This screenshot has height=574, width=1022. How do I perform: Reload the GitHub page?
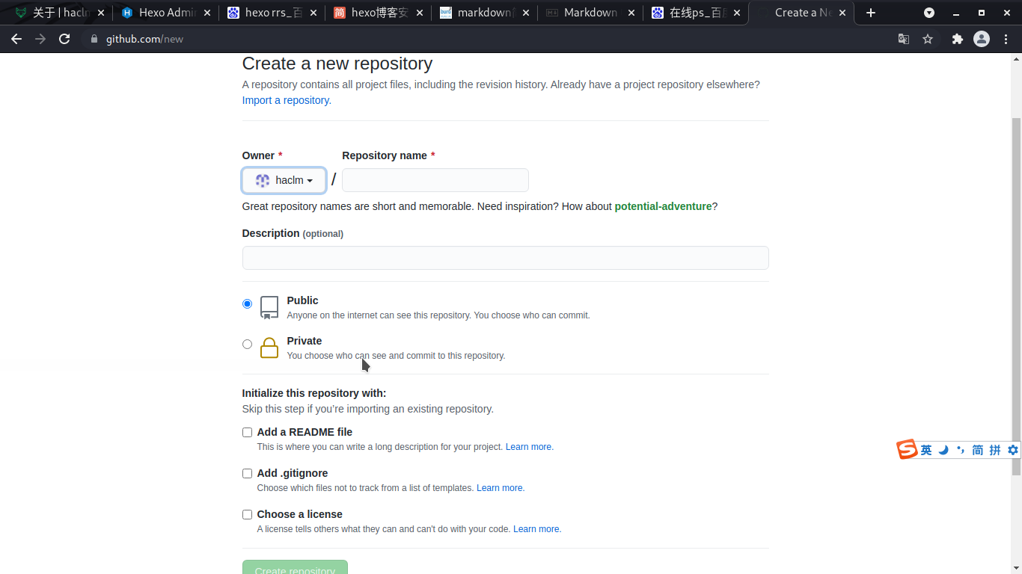pyautogui.click(x=64, y=39)
